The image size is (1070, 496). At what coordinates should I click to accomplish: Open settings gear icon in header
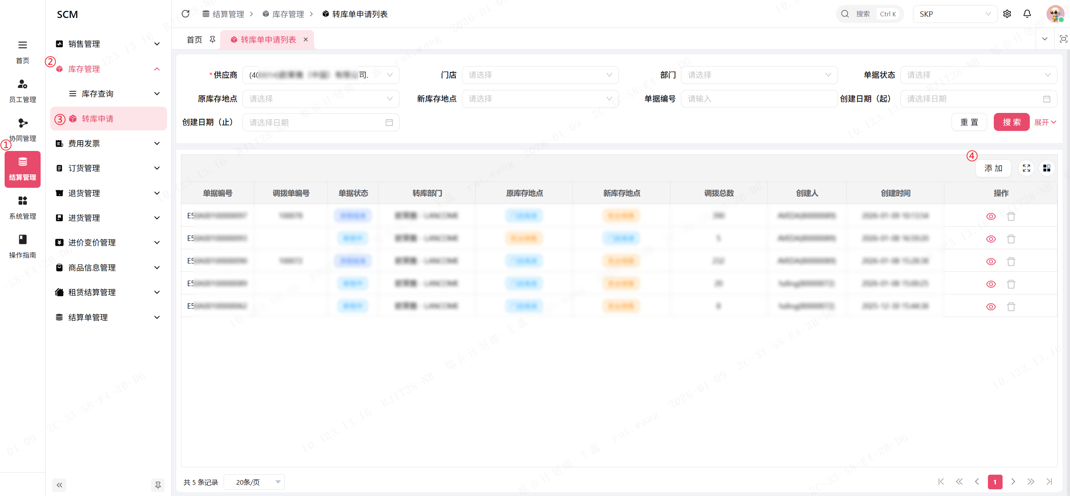coord(1007,14)
